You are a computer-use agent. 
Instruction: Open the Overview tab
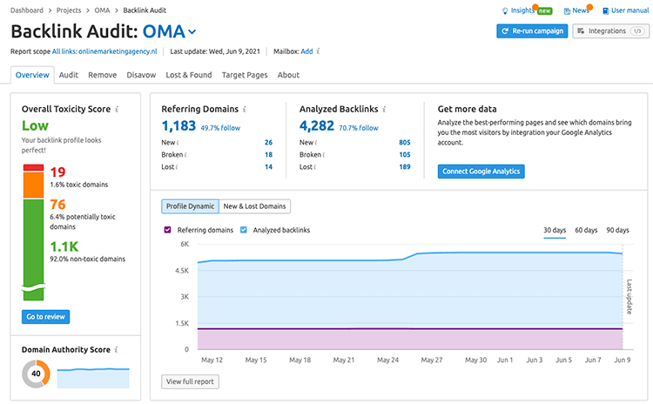click(x=32, y=75)
